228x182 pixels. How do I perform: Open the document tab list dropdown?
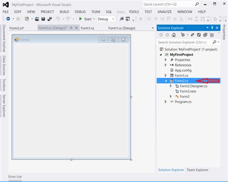coord(152,28)
